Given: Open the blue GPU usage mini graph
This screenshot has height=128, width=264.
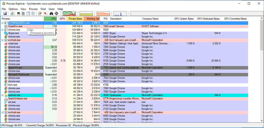Looking at the screenshot, I should pos(120,13).
